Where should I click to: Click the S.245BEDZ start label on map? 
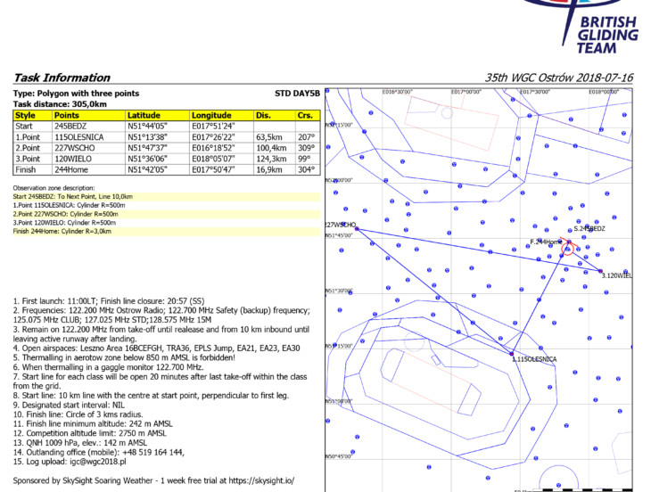point(589,229)
